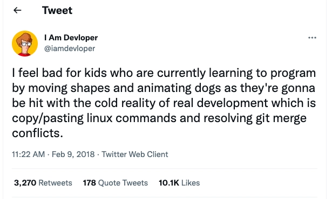Open the three-dot more options menu
Viewport: 332px width, 199px height.
pyautogui.click(x=312, y=38)
